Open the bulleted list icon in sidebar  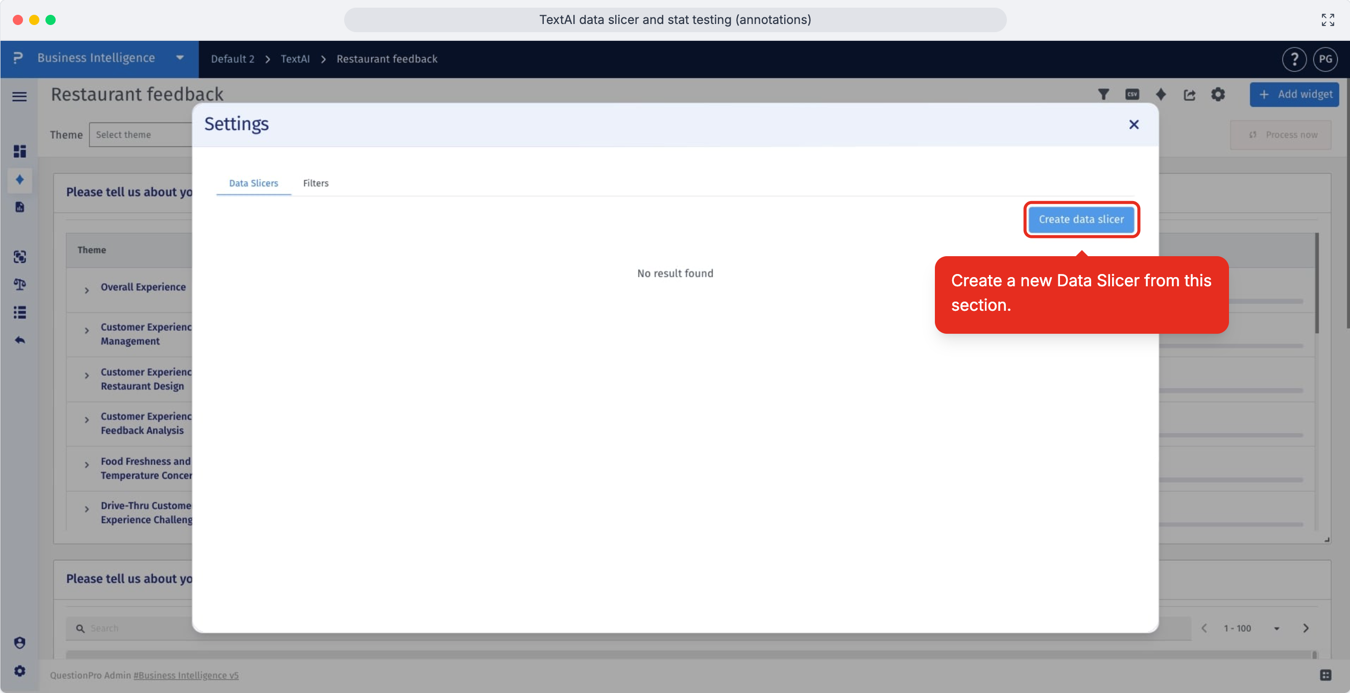19,312
